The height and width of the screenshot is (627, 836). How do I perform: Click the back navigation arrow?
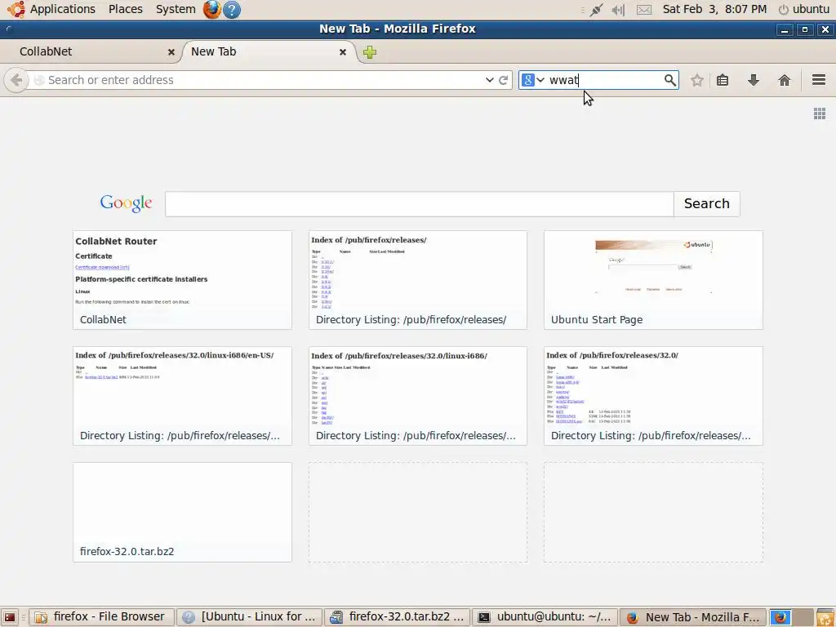[16, 80]
